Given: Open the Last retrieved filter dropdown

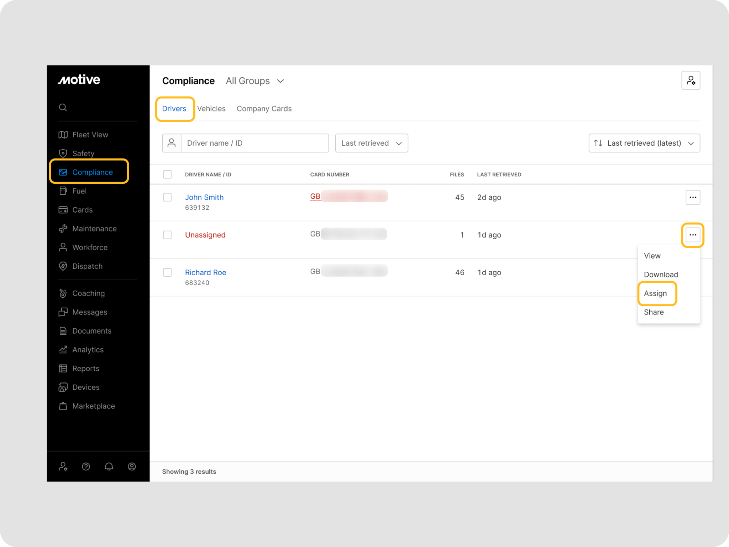Looking at the screenshot, I should click(371, 143).
